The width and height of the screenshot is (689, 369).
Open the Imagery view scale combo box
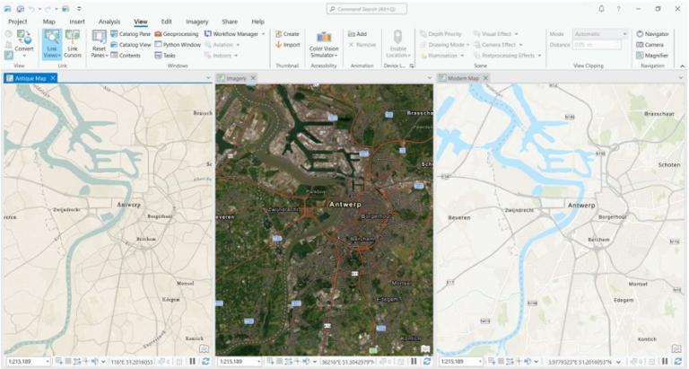(x=240, y=362)
